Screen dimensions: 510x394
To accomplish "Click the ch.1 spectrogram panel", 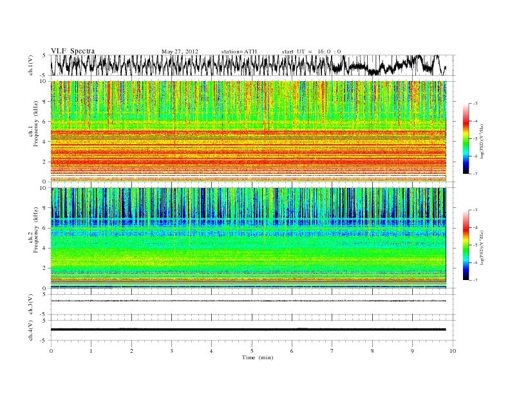I will pyautogui.click(x=249, y=131).
